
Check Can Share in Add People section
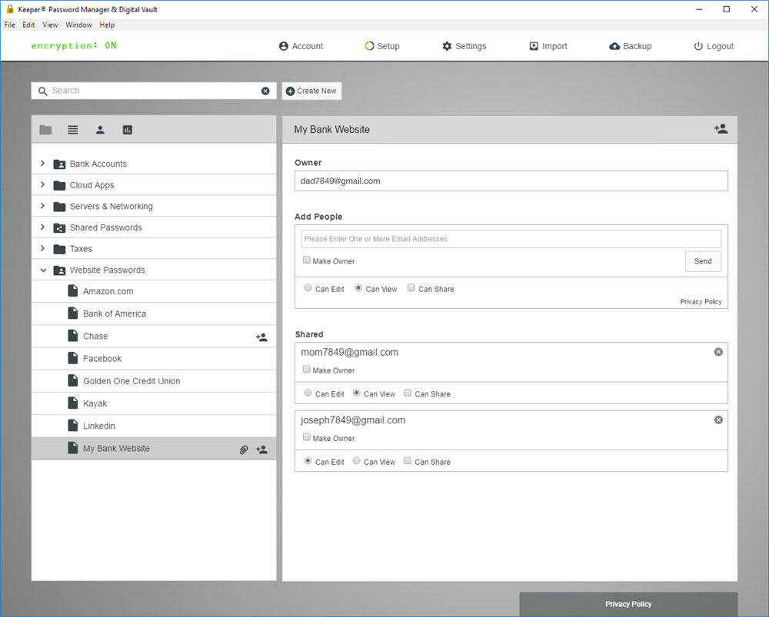(x=411, y=288)
